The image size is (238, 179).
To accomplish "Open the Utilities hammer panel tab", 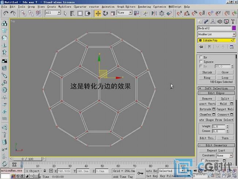I will [x=233, y=22].
